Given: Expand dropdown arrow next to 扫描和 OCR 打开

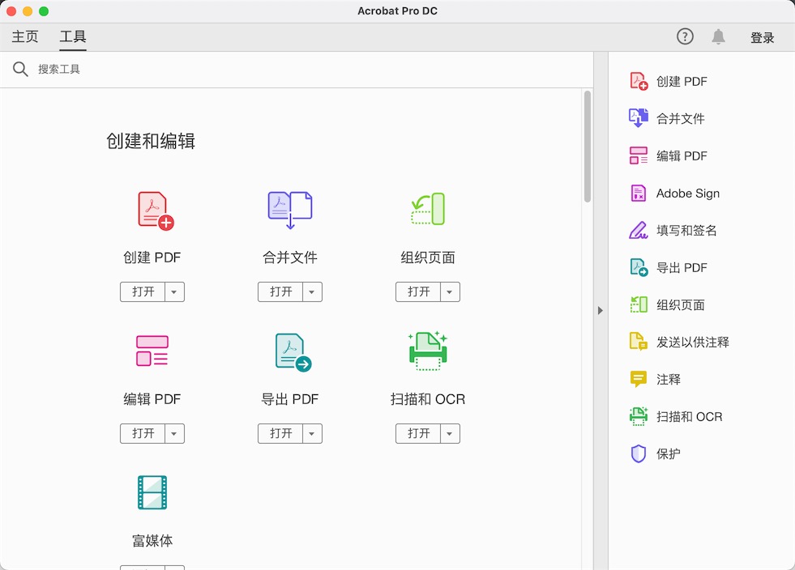Looking at the screenshot, I should point(451,434).
